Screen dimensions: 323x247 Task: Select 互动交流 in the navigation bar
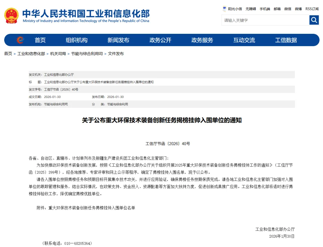[244, 40]
